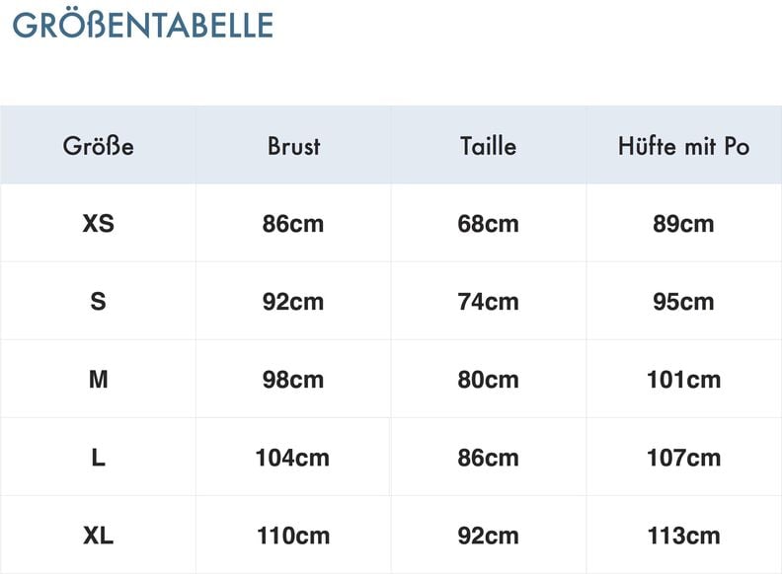Select the Taille column header

[488, 146]
